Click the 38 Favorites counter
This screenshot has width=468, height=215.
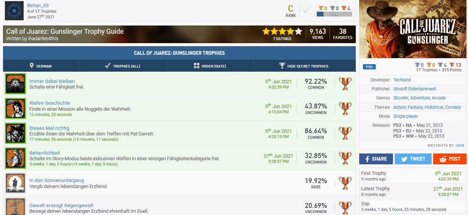(x=343, y=34)
